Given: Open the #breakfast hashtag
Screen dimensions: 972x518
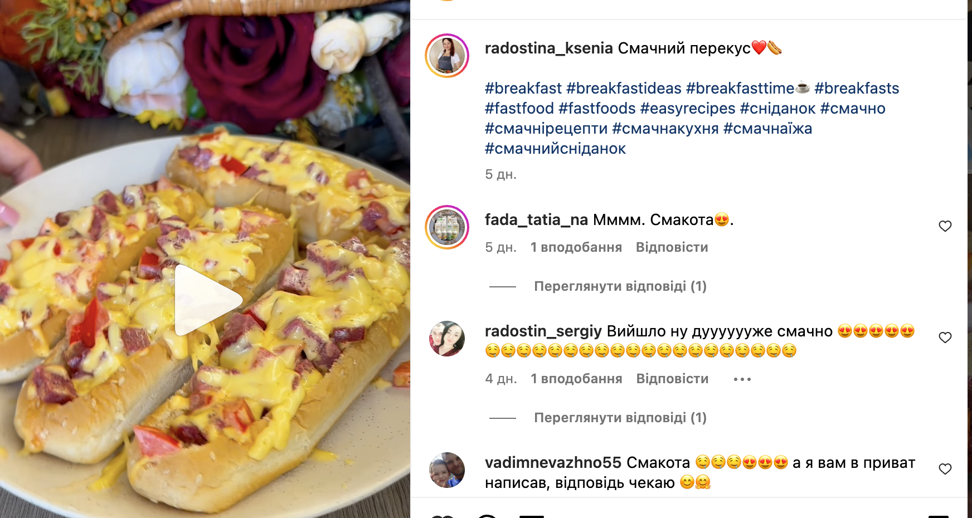Looking at the screenshot, I should click(523, 89).
